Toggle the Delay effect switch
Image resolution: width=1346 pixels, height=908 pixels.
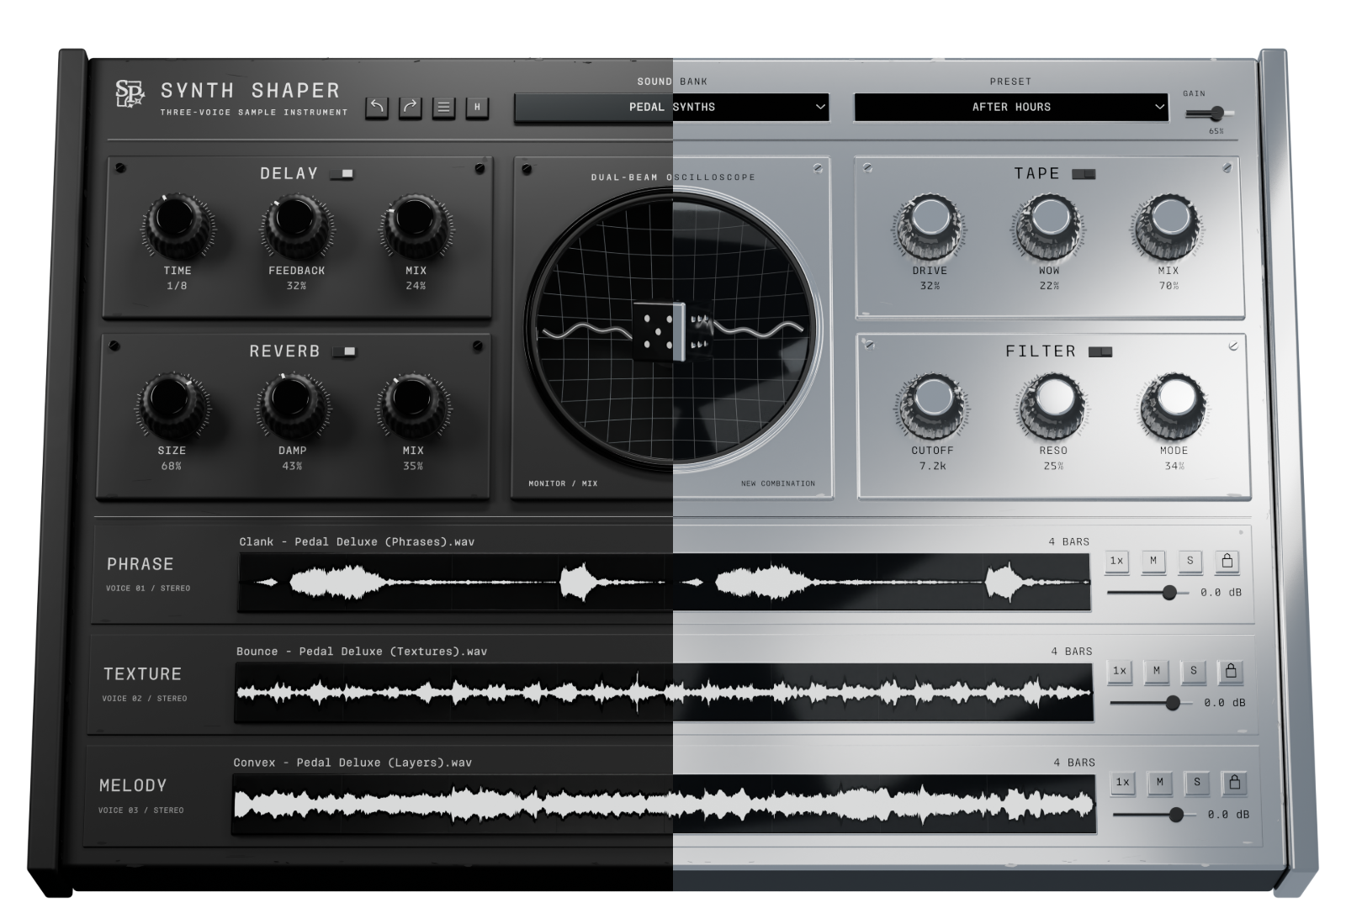click(342, 174)
